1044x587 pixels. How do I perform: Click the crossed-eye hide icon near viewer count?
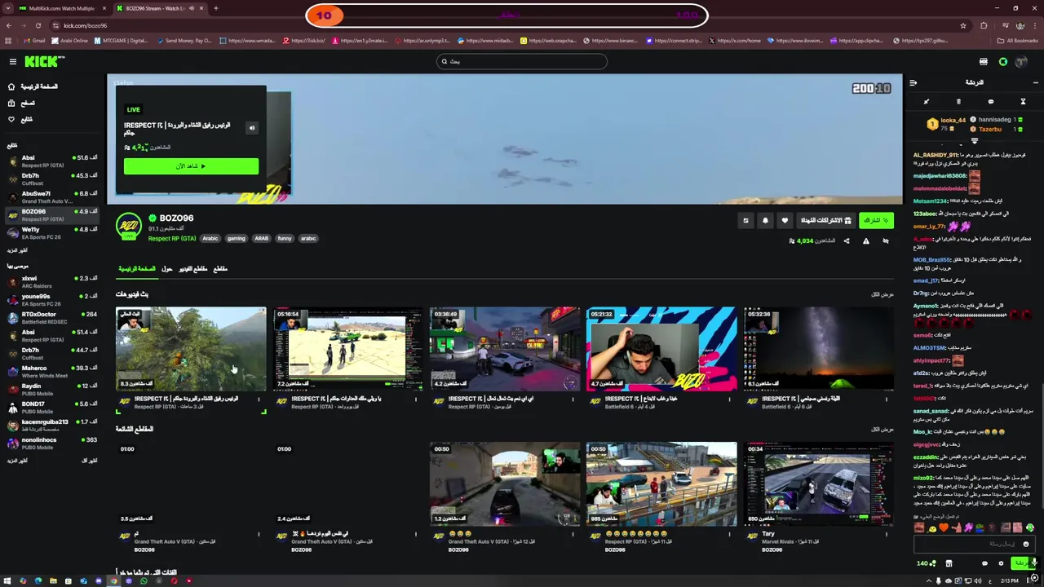(x=886, y=241)
